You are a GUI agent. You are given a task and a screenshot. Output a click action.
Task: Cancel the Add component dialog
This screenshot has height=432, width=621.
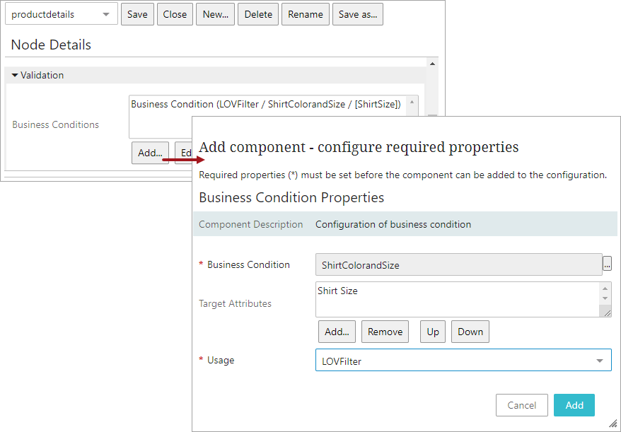coord(522,405)
